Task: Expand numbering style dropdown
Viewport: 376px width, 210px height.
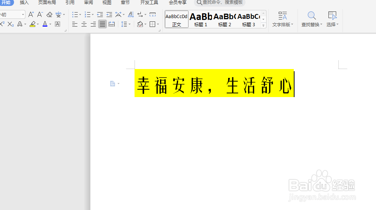Action: [93, 15]
